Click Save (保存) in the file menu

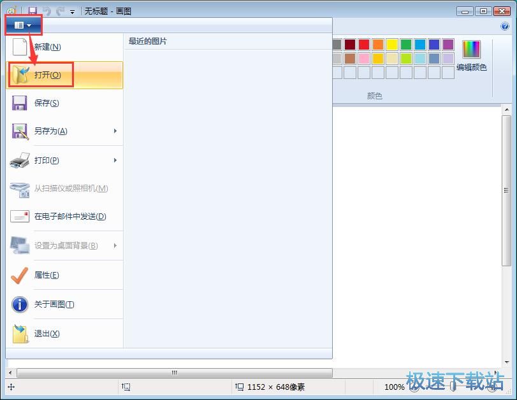pos(64,103)
